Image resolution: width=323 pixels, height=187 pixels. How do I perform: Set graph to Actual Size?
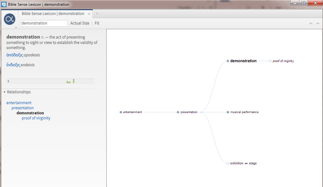[x=80, y=23]
